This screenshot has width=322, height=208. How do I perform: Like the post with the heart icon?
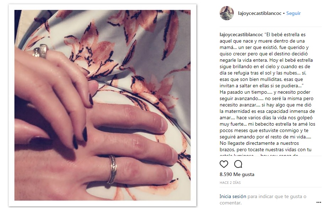click(x=224, y=164)
